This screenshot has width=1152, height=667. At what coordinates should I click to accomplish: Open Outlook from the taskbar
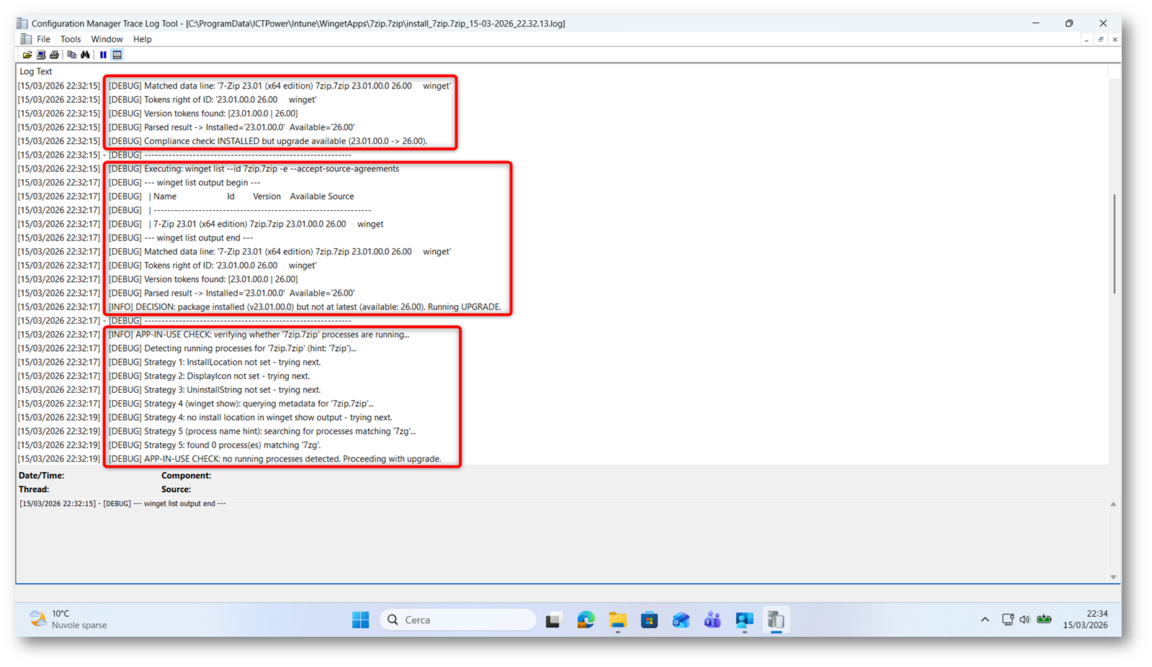(x=681, y=620)
